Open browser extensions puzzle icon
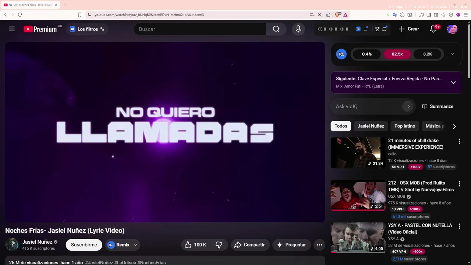Screen dimensions: 471x265 pyautogui.click(x=402, y=15)
